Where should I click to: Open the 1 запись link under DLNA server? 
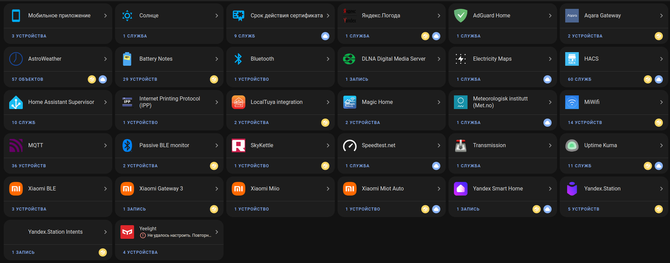pos(357,79)
